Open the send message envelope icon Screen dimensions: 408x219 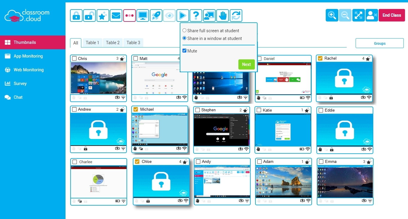[x=116, y=16]
